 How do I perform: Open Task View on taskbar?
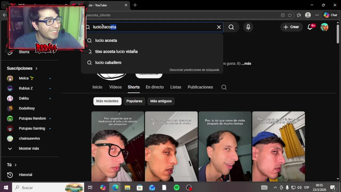pos(90,188)
